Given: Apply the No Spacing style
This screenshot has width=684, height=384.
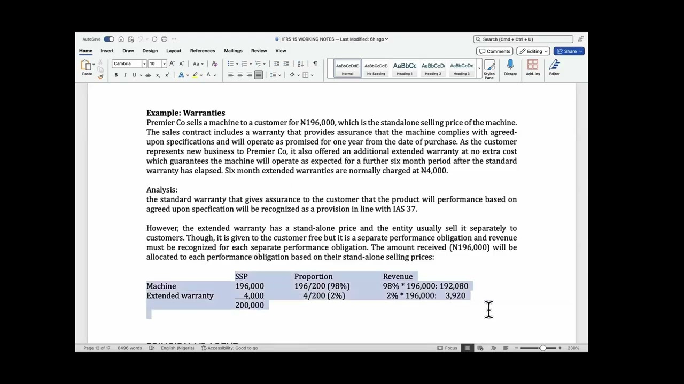Looking at the screenshot, I should pyautogui.click(x=376, y=68).
